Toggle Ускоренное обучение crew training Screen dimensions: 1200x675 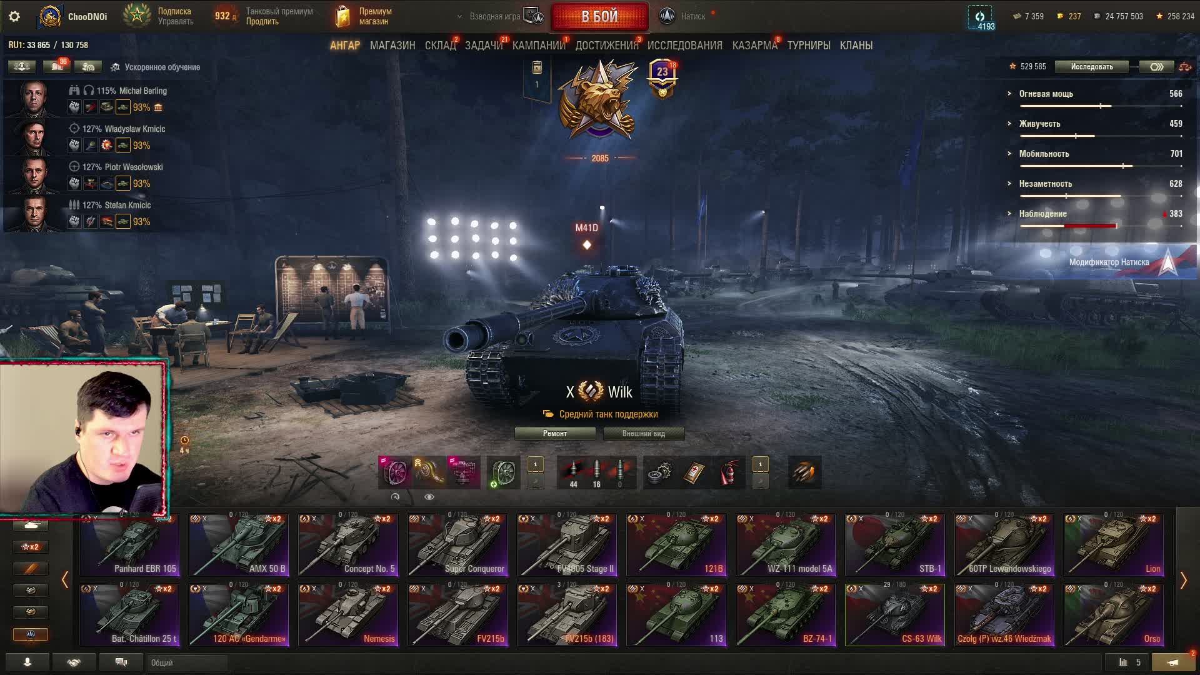pyautogui.click(x=156, y=67)
